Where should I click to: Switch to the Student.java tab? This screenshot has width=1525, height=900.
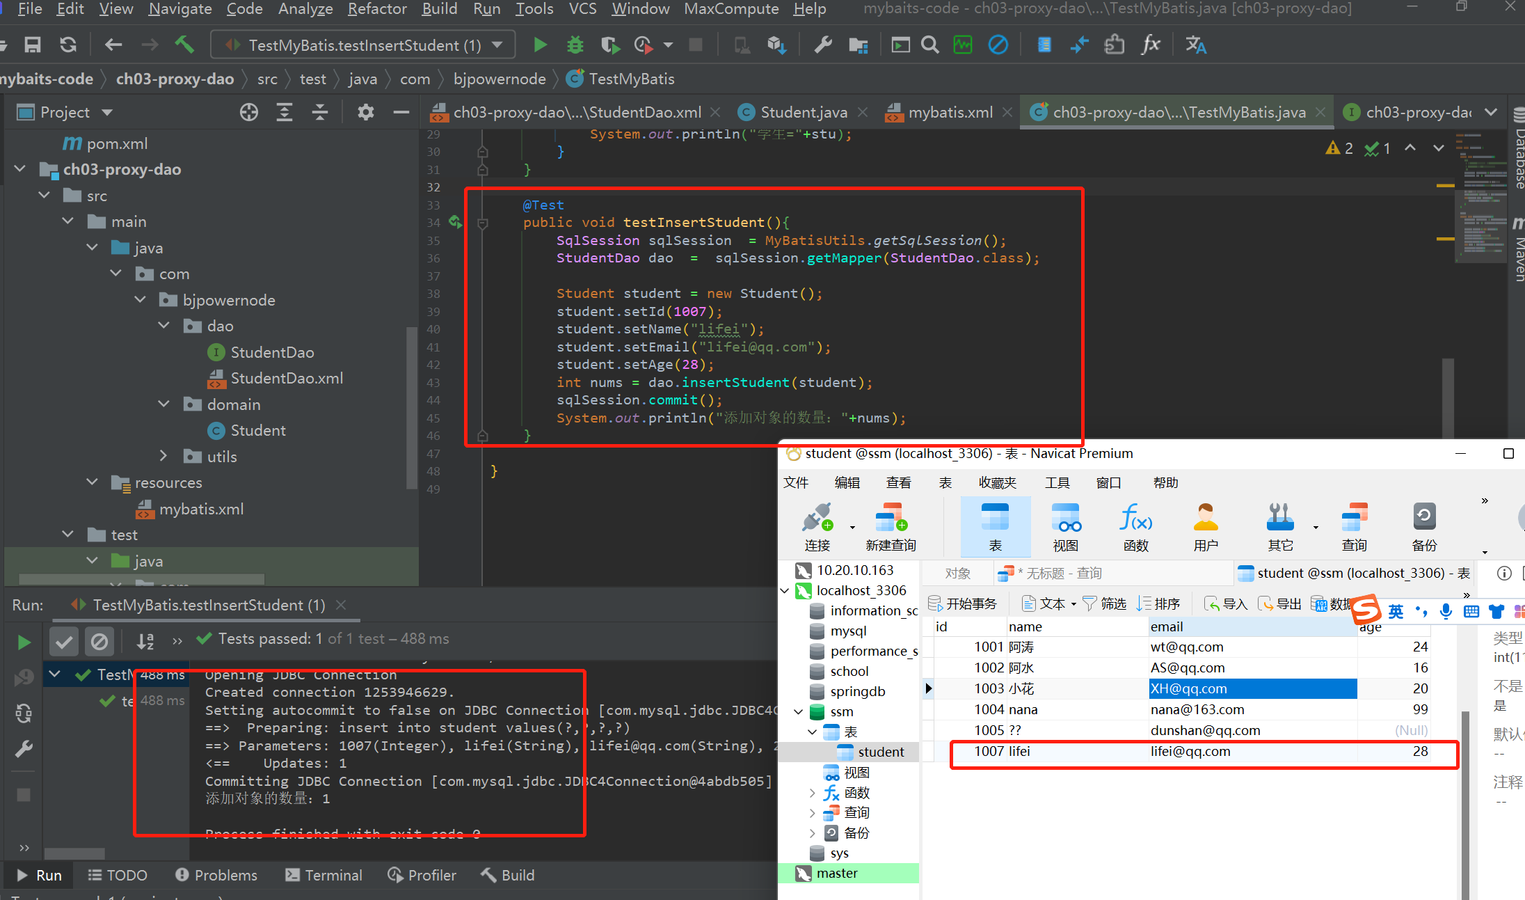(x=803, y=112)
